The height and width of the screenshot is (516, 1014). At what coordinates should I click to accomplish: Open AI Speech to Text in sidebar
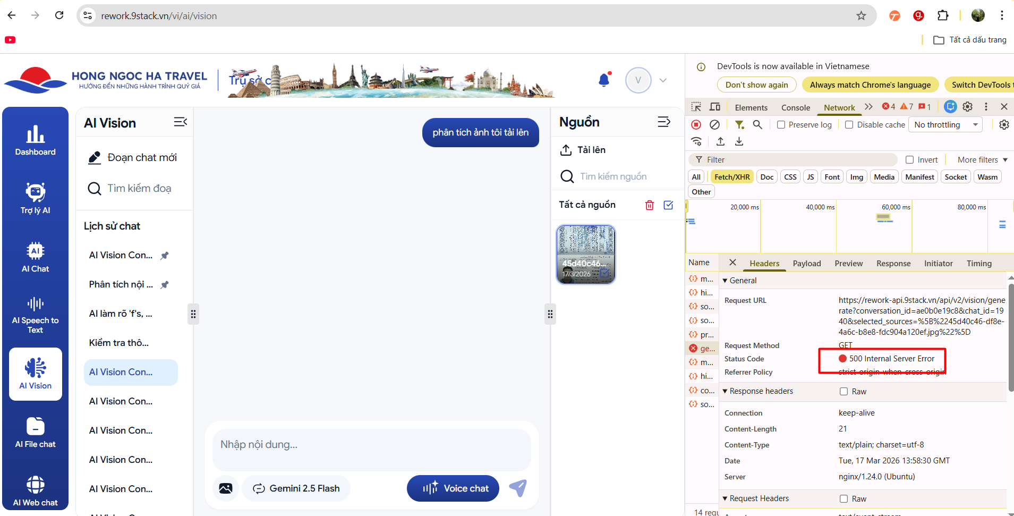[x=36, y=315]
